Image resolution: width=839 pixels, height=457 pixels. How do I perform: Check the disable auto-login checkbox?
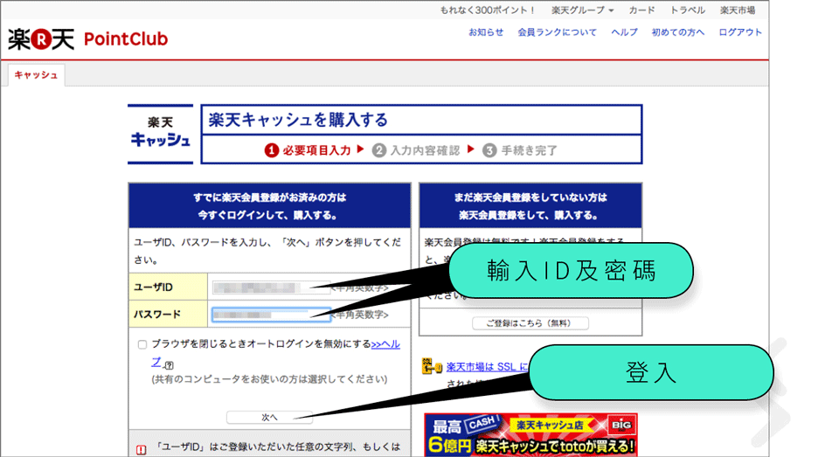pyautogui.click(x=142, y=344)
